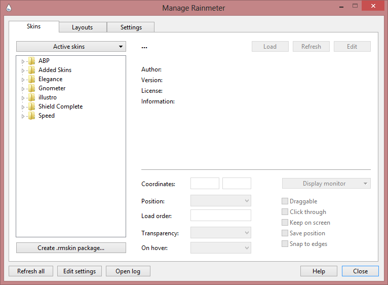
Task: Select the Added Skins entry
Action: tap(55, 70)
